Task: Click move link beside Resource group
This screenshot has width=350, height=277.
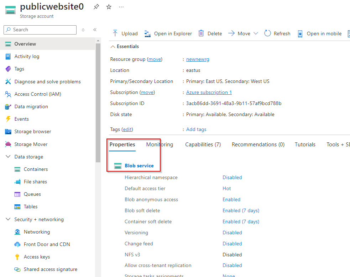Action: (x=155, y=59)
